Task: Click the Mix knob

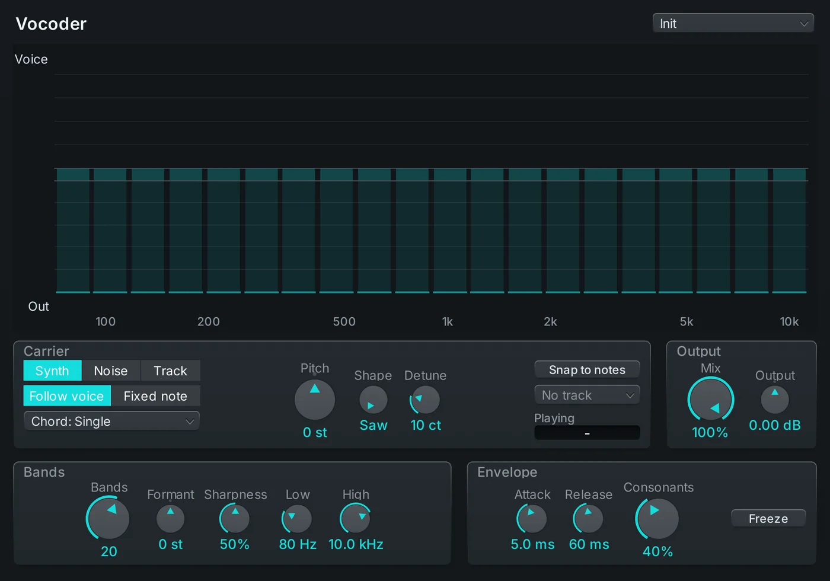Action: [x=710, y=400]
